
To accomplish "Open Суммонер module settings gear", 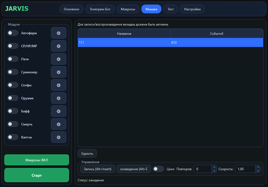I will pyautogui.click(x=58, y=72).
